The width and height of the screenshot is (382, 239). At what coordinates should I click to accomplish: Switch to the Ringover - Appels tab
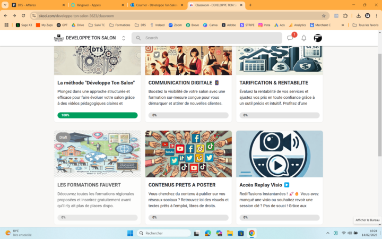click(97, 5)
